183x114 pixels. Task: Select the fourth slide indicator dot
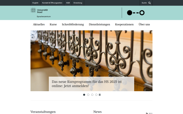(x=96, y=95)
